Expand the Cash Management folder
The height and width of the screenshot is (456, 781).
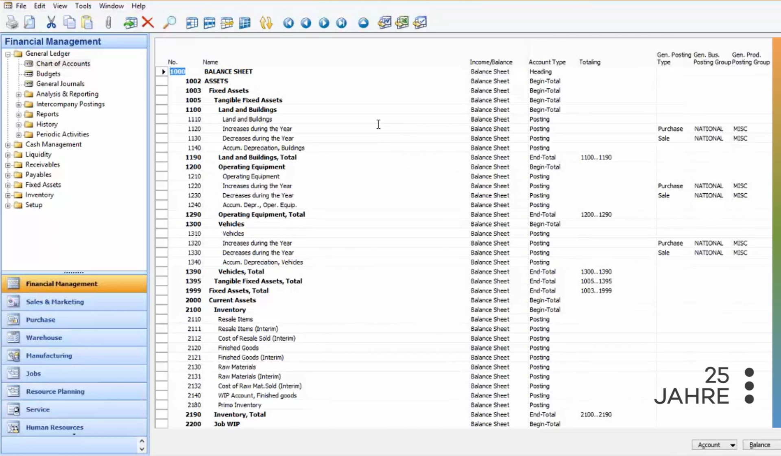[8, 145]
